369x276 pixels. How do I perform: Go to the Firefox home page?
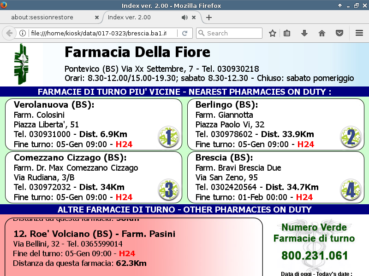point(322,33)
